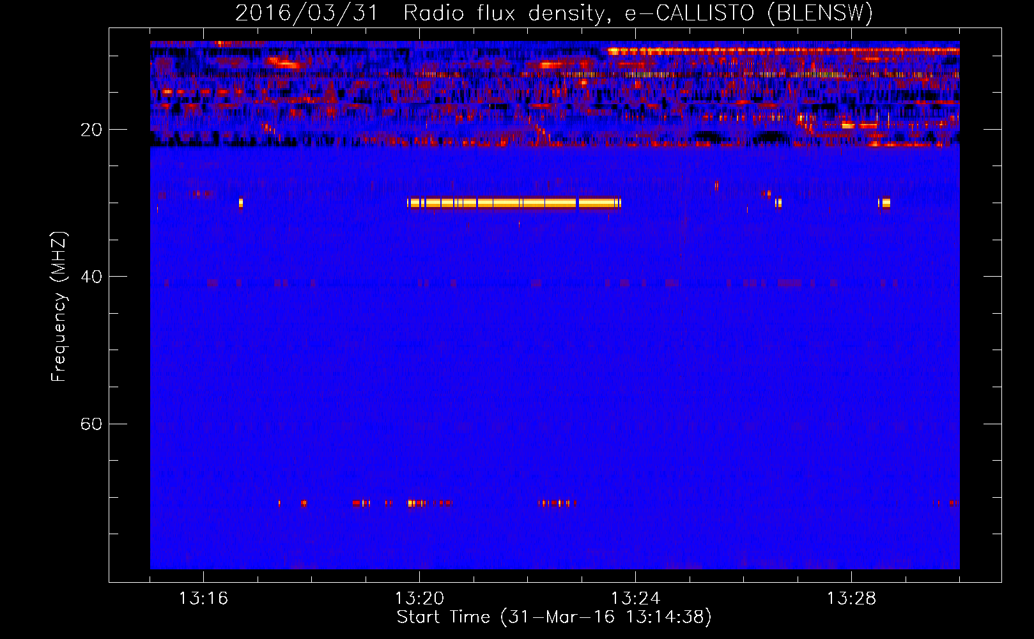Click the "13:28" time tick label

click(851, 599)
